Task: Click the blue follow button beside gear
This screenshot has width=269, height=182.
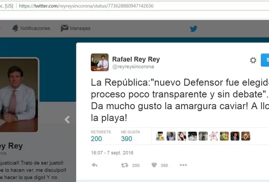Action: pyautogui.click(x=265, y=60)
